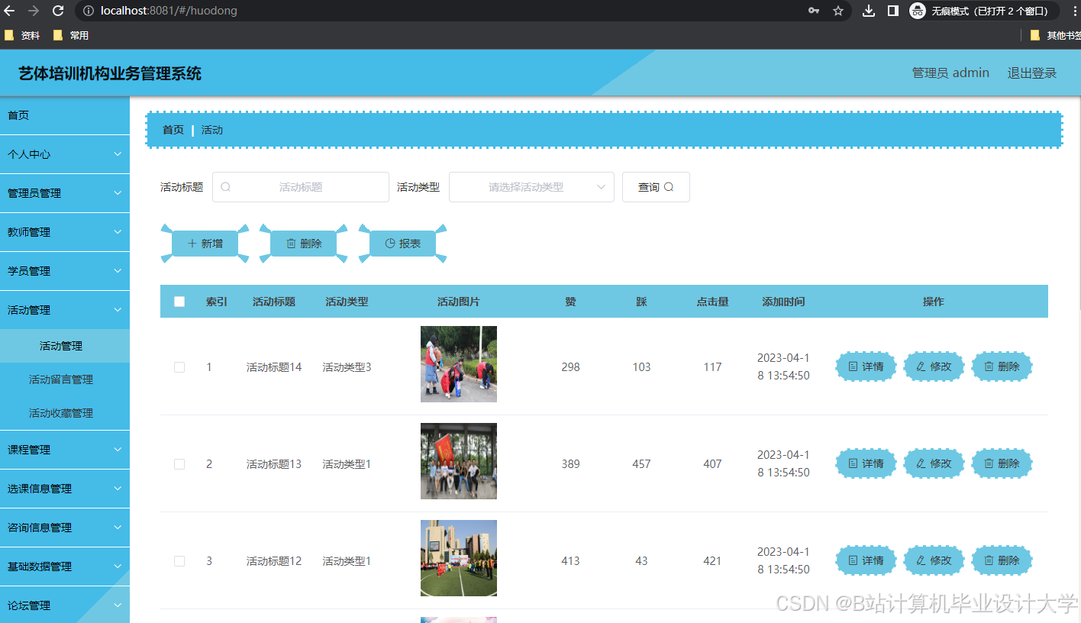Click the browser forward arrow
The height and width of the screenshot is (623, 1081).
(x=33, y=11)
